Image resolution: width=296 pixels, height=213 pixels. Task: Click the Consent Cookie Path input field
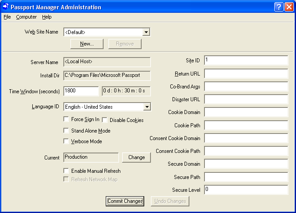click(x=246, y=151)
